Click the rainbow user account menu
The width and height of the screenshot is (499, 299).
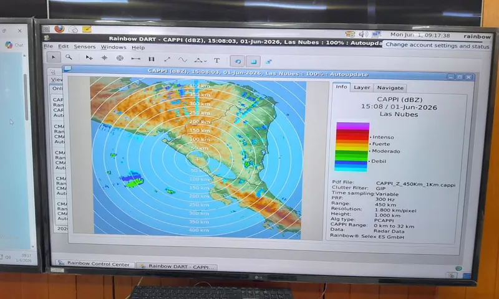click(x=477, y=37)
